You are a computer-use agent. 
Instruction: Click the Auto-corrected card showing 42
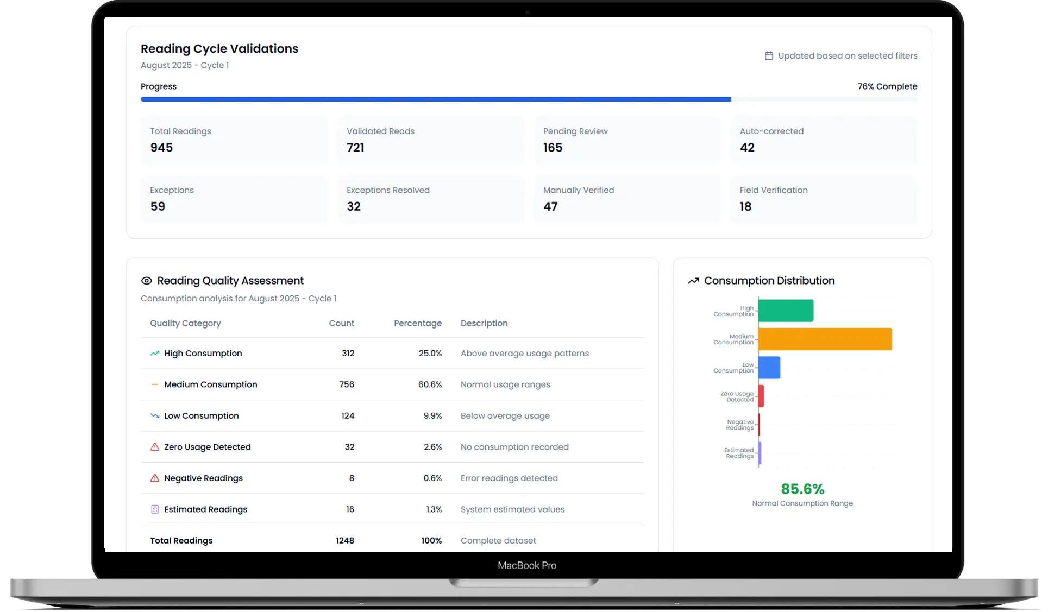(x=824, y=140)
